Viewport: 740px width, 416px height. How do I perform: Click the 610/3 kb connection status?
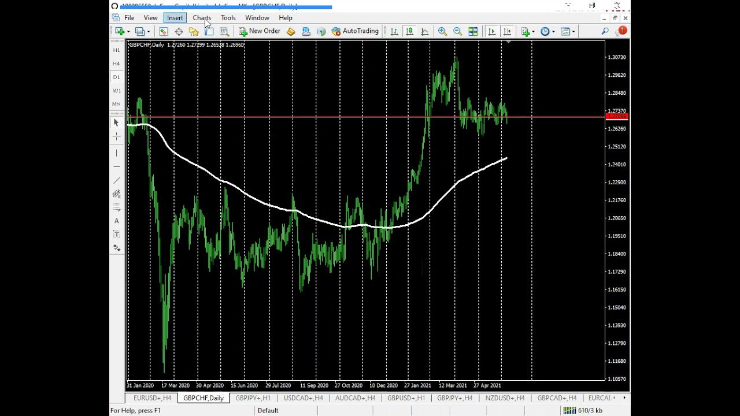(583, 410)
